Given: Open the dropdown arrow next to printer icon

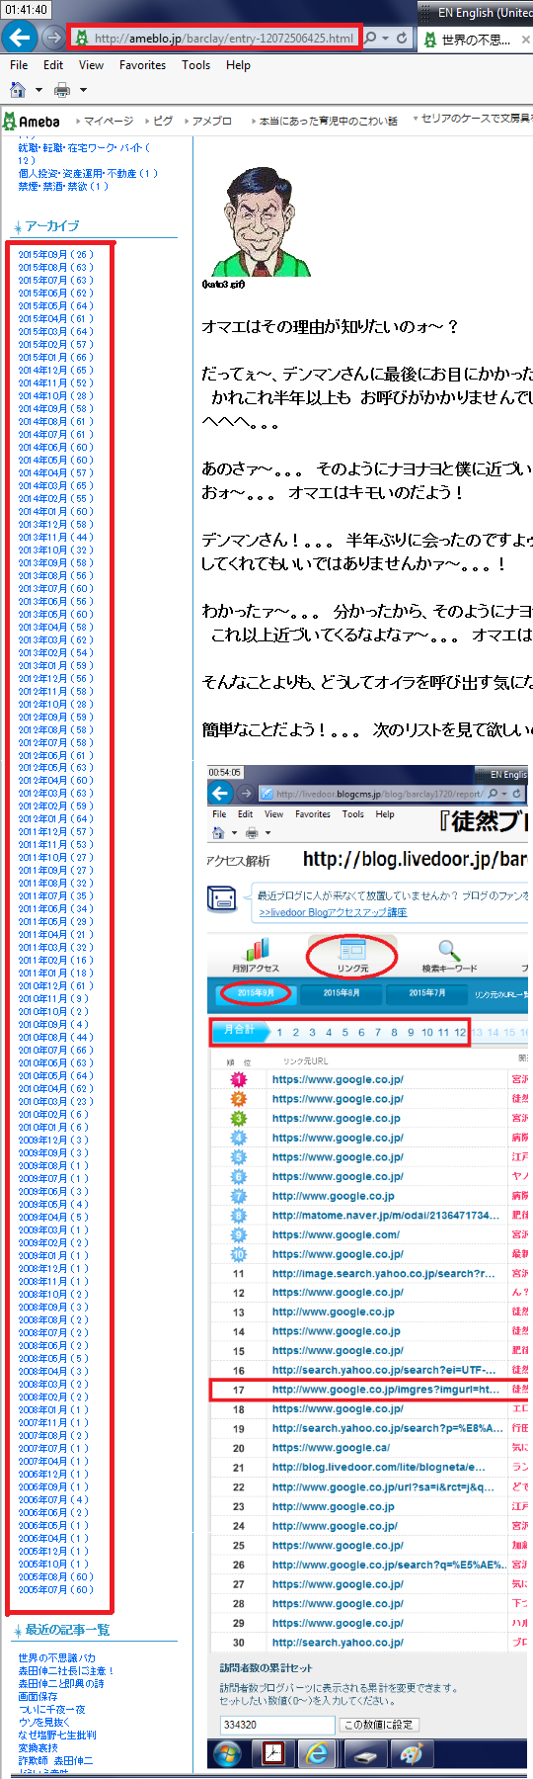Looking at the screenshot, I should [83, 90].
